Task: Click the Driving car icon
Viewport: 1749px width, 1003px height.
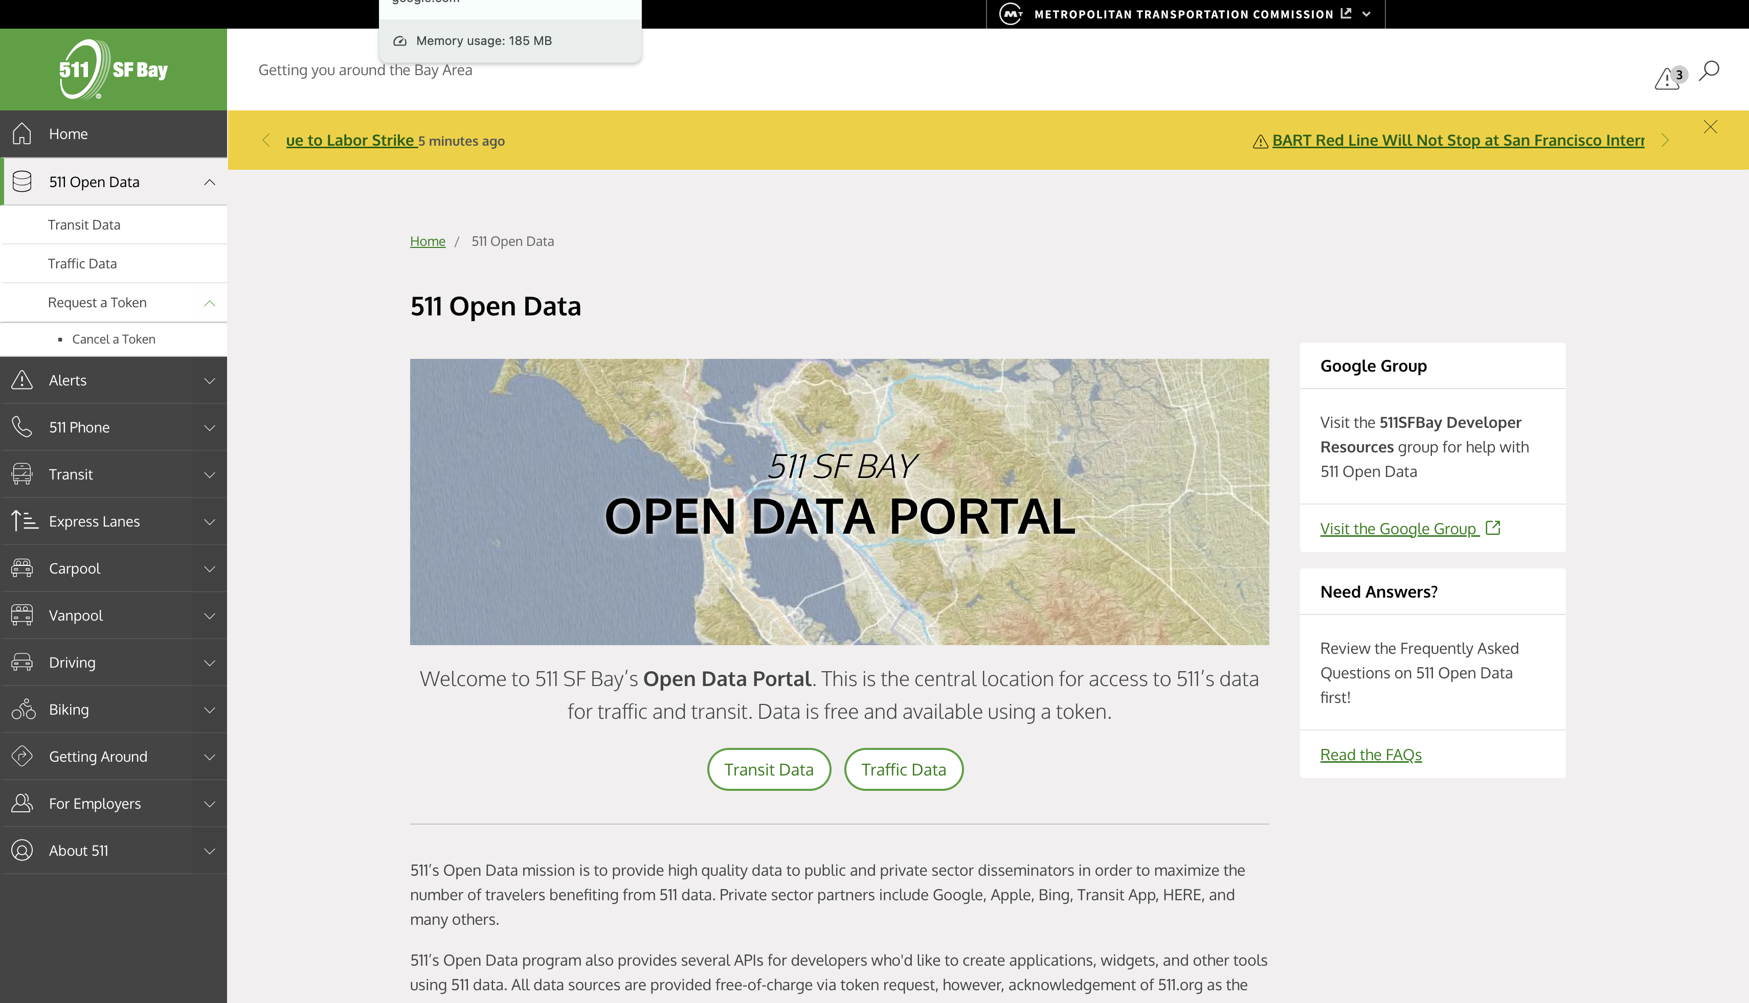Action: click(x=22, y=662)
